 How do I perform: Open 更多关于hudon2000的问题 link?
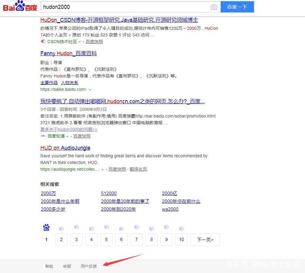[x=69, y=129]
